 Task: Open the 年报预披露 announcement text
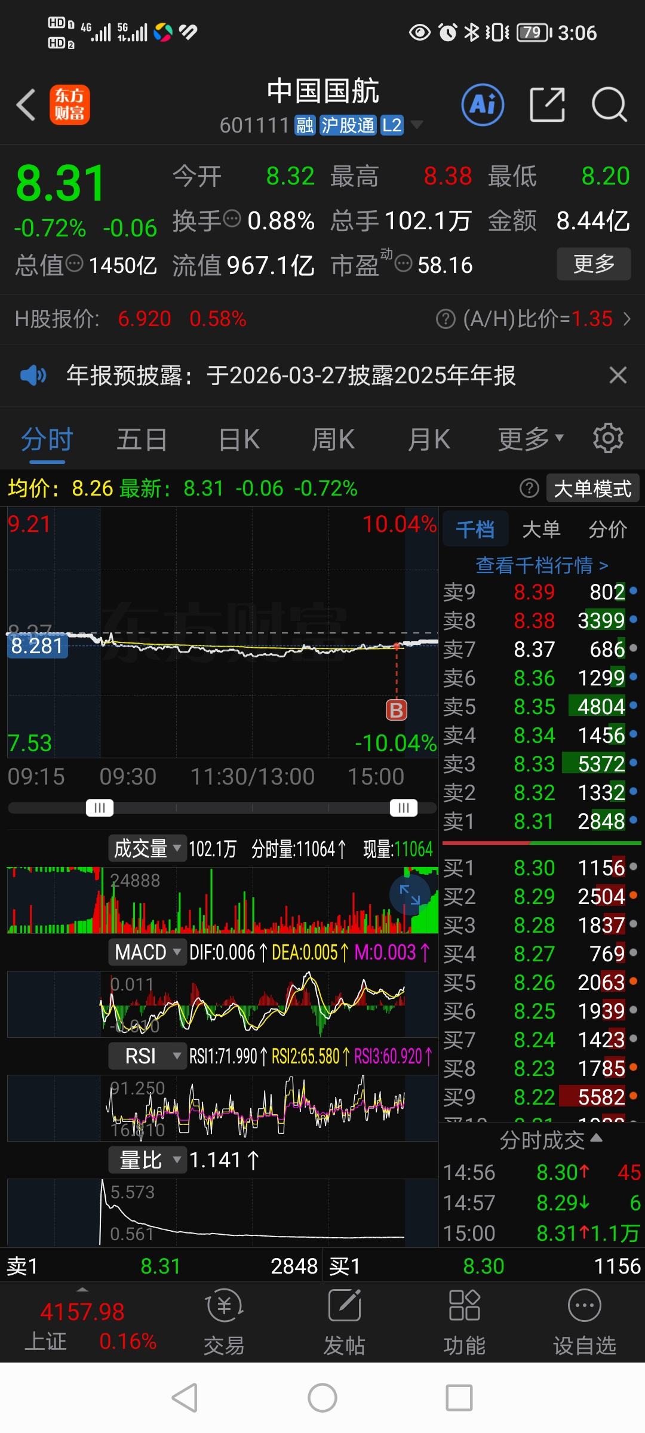(291, 376)
